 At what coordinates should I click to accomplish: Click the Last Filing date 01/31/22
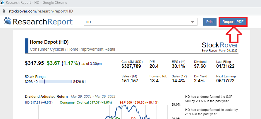coord(225,66)
